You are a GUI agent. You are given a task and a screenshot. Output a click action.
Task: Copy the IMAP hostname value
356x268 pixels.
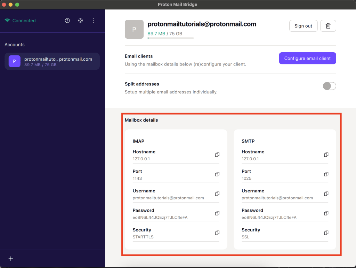pos(217,155)
